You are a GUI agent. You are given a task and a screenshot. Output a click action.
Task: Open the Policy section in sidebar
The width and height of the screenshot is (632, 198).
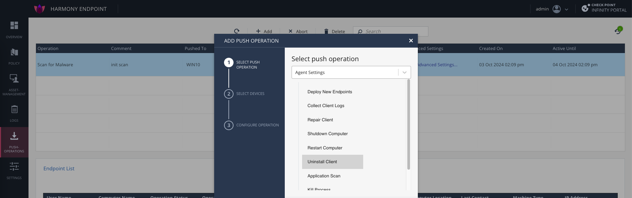click(x=14, y=52)
